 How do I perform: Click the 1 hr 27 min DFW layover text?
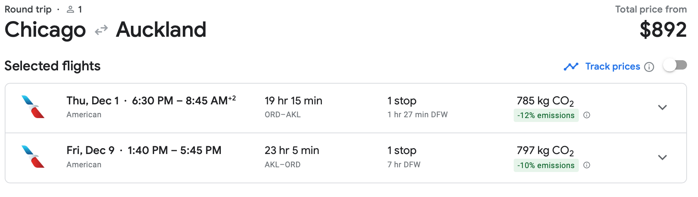tap(417, 115)
